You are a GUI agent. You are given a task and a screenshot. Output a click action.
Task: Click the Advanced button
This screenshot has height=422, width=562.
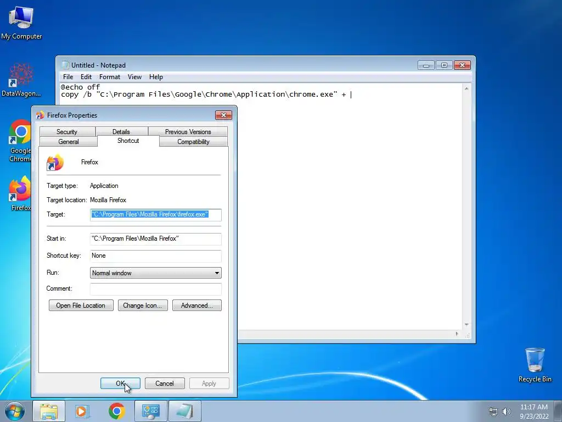[x=197, y=306]
